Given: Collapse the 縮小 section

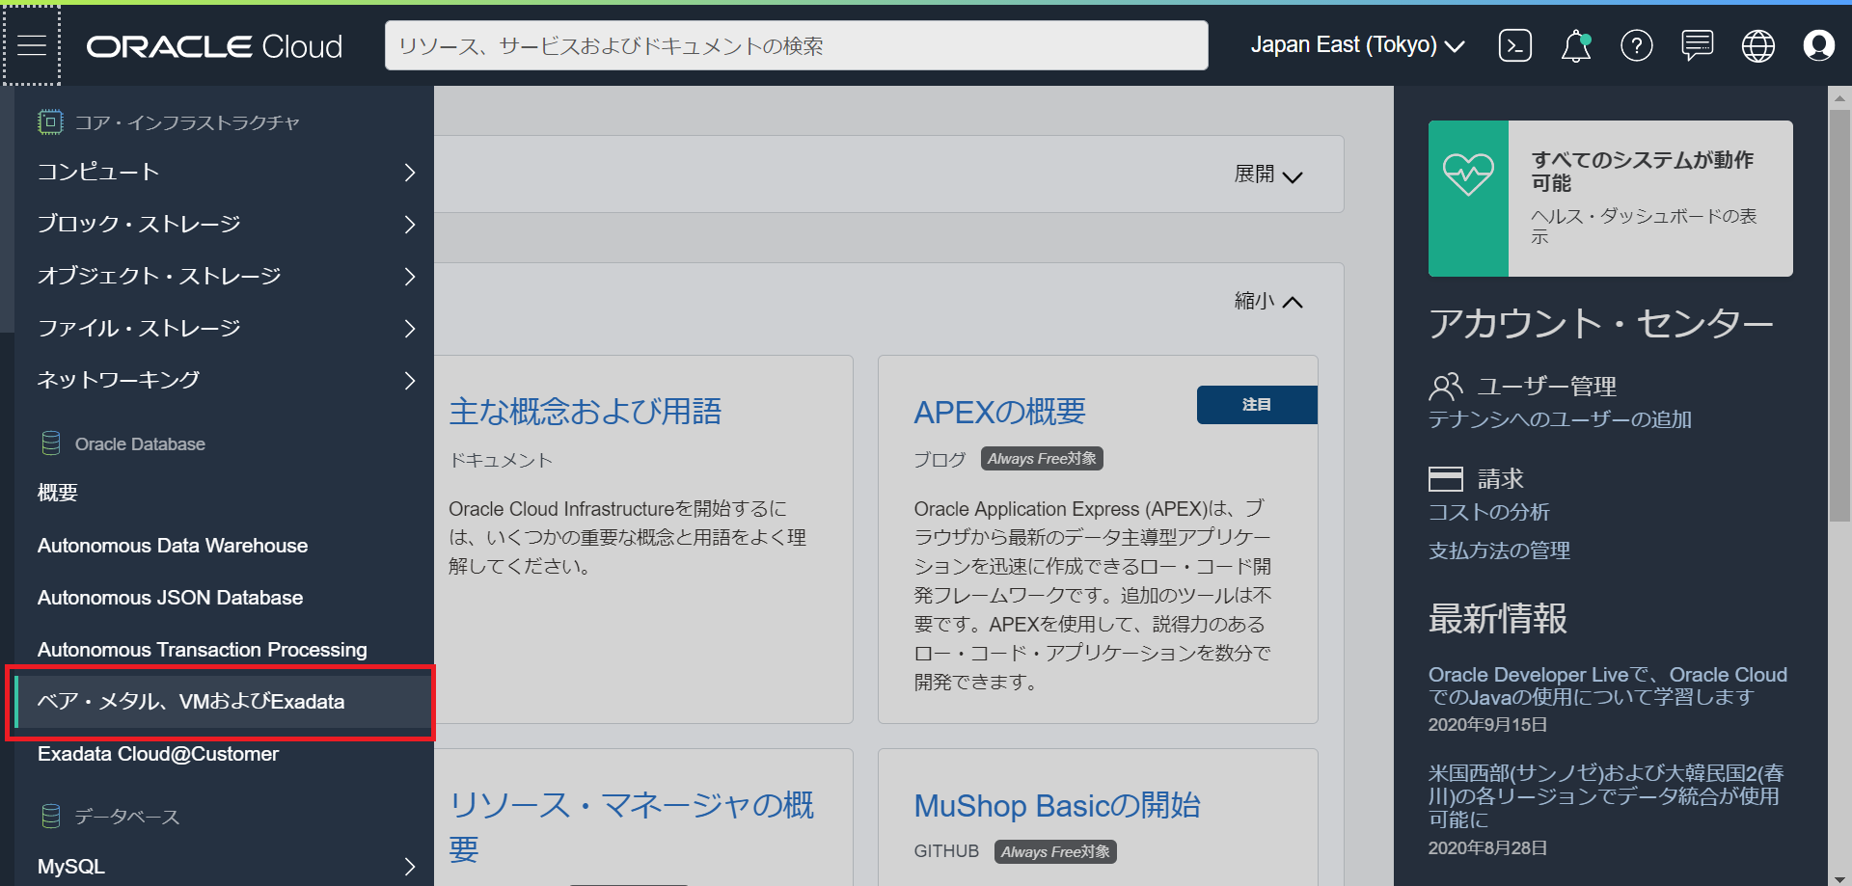Looking at the screenshot, I should pyautogui.click(x=1268, y=301).
